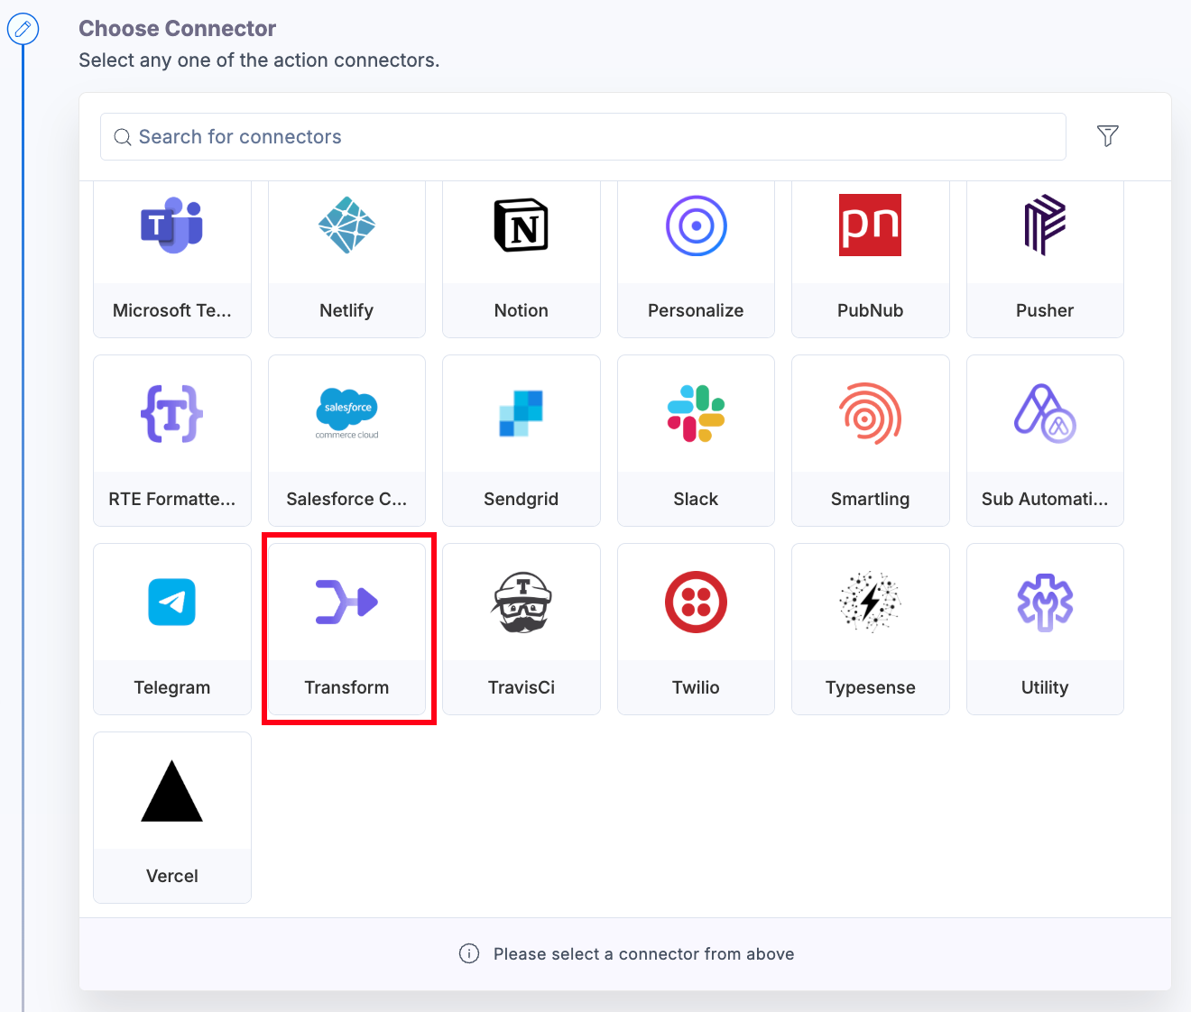This screenshot has width=1191, height=1012.
Task: Click the Please select a connector message
Action: 644,954
